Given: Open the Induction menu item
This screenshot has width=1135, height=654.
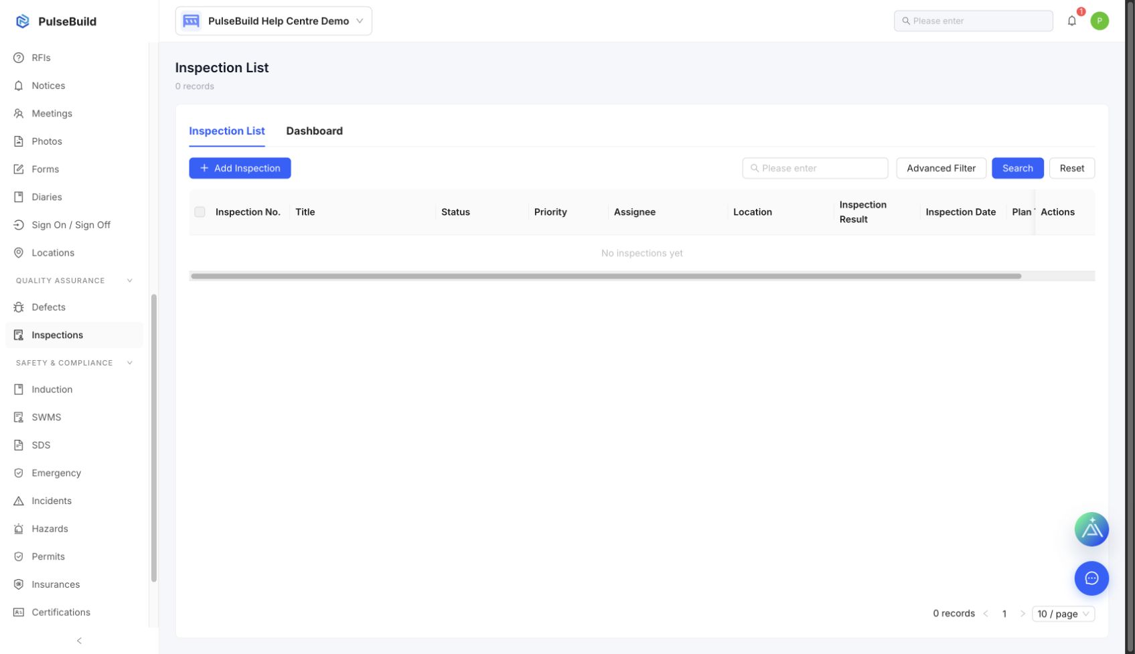Looking at the screenshot, I should pyautogui.click(x=74, y=390).
